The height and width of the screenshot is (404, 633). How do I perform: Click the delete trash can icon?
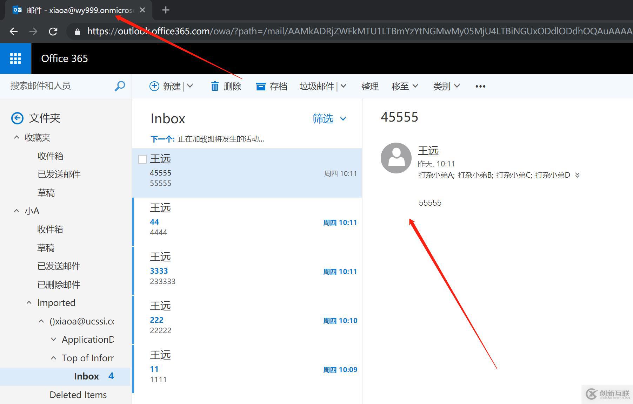pos(215,86)
